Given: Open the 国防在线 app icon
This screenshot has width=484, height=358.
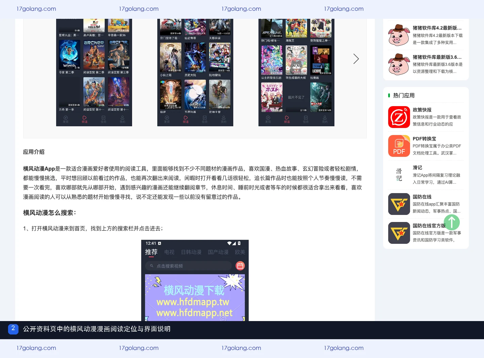Looking at the screenshot, I should (x=399, y=204).
